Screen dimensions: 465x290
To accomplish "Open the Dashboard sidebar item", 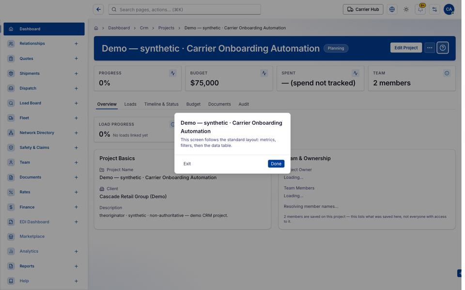I will [44, 29].
